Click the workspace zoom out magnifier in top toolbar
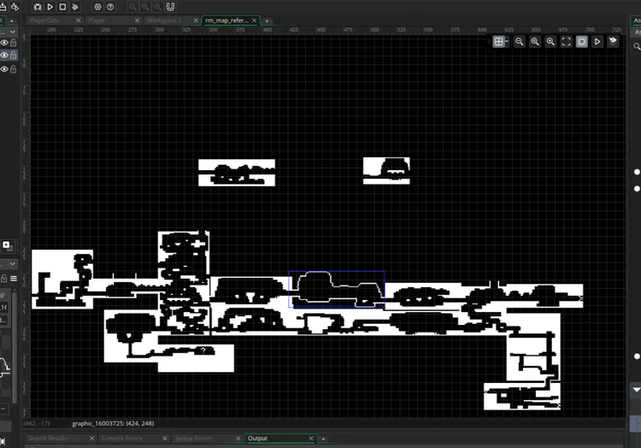The image size is (641, 448). click(x=132, y=7)
